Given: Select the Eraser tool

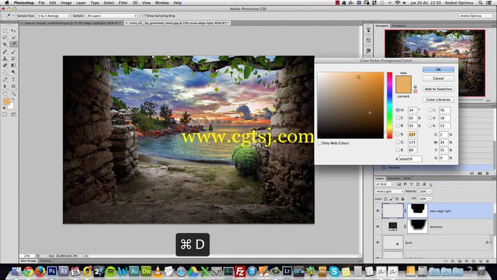Looking at the screenshot, I should click(x=5, y=65).
